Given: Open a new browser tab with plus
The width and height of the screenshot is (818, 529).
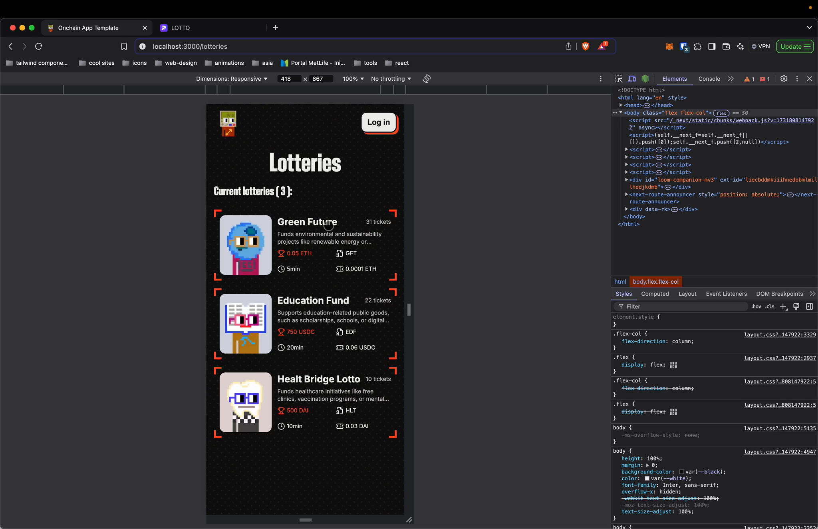Looking at the screenshot, I should pos(276,28).
